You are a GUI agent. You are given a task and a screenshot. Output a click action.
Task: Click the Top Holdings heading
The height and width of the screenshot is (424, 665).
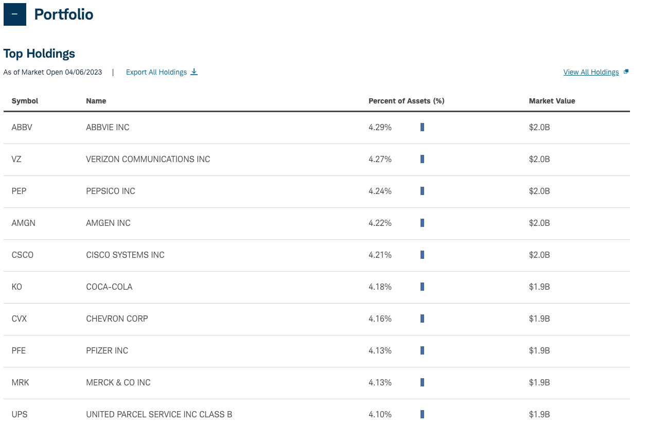tap(39, 54)
